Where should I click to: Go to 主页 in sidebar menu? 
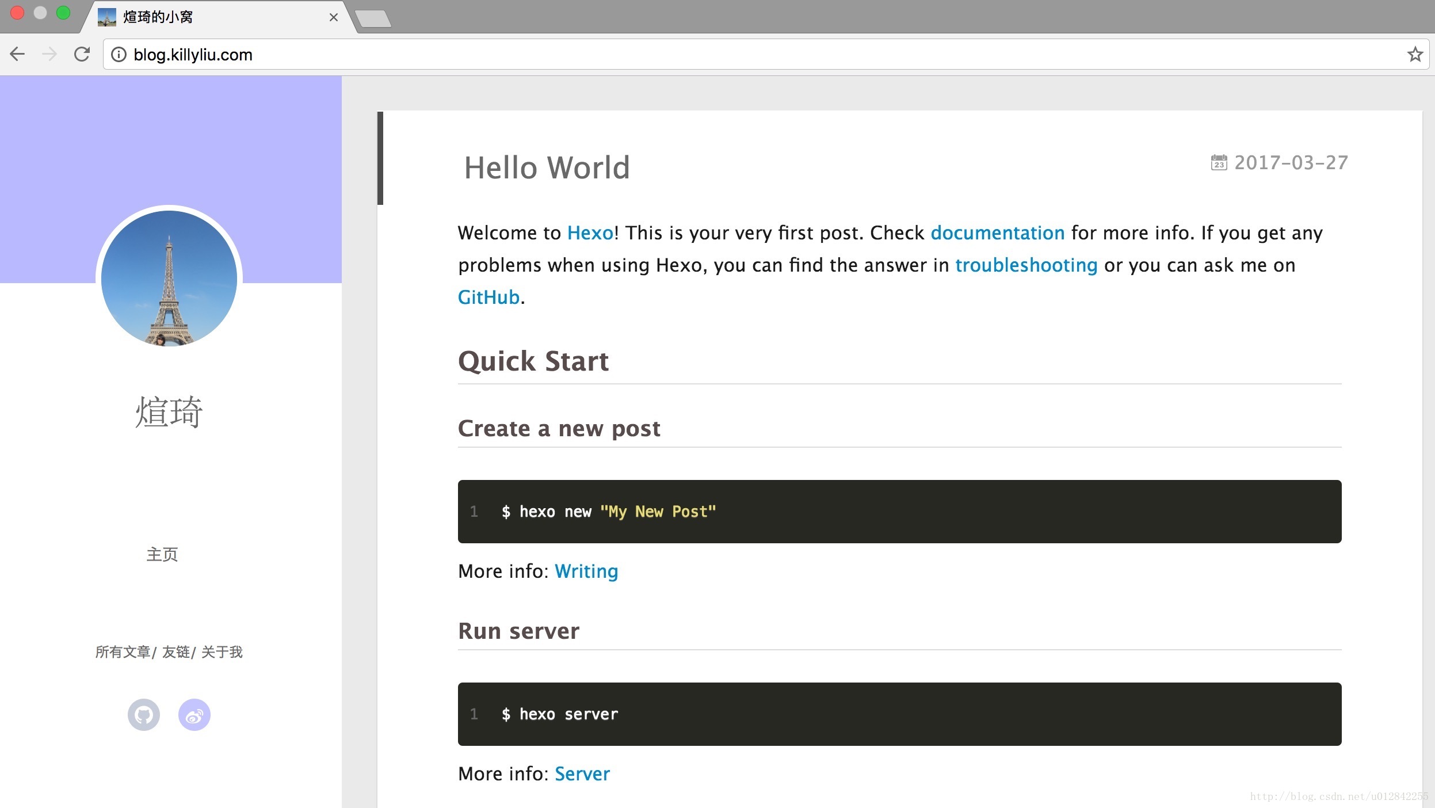pyautogui.click(x=162, y=554)
